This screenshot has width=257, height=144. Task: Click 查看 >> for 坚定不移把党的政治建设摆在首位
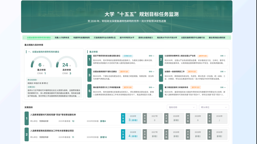(x=151, y=56)
